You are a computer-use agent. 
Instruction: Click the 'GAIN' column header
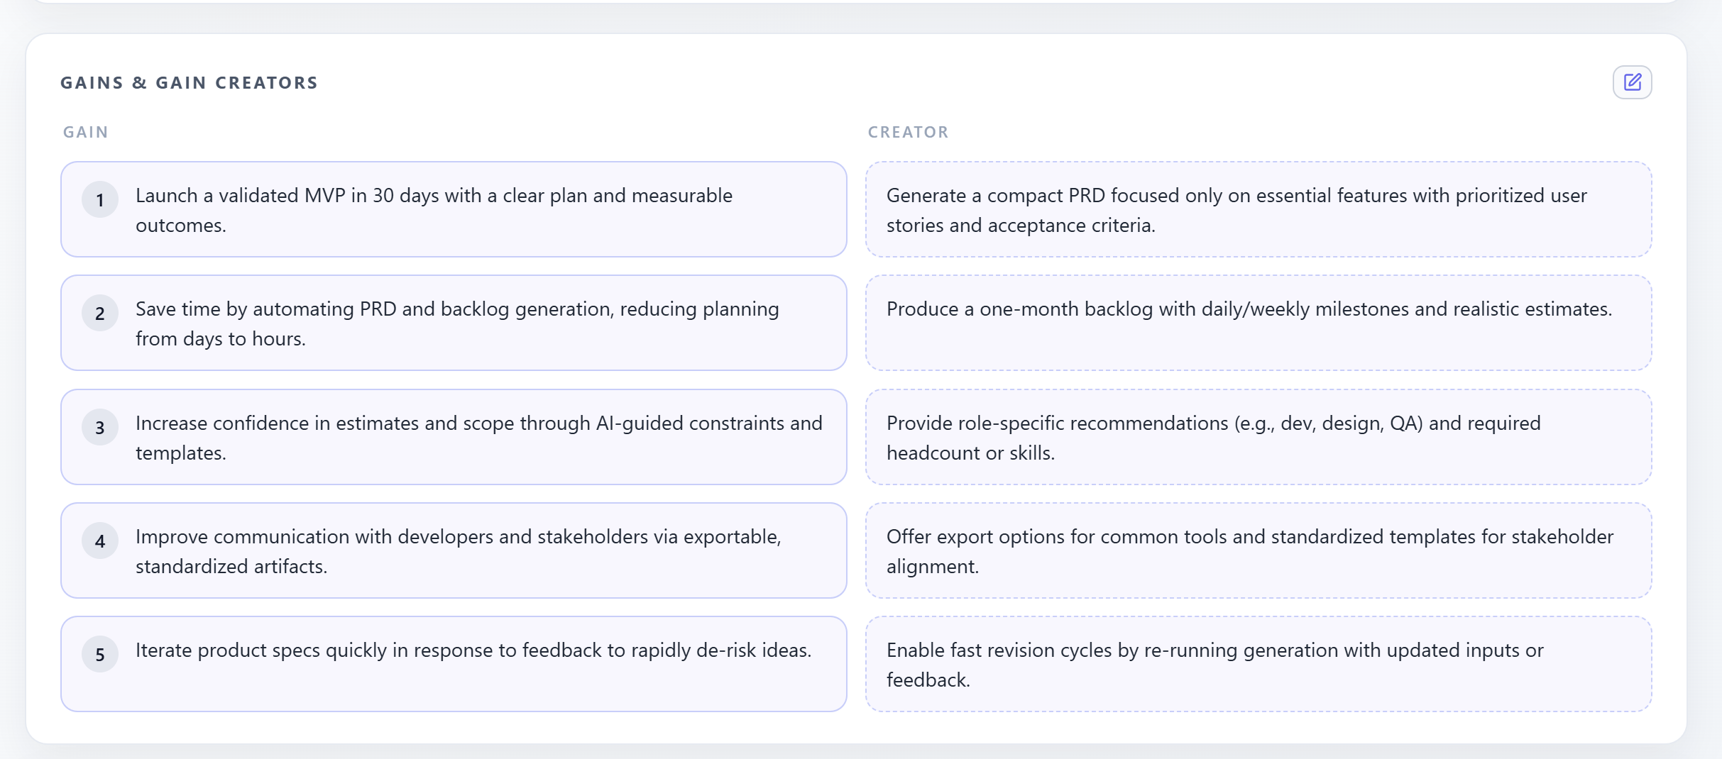(x=86, y=133)
